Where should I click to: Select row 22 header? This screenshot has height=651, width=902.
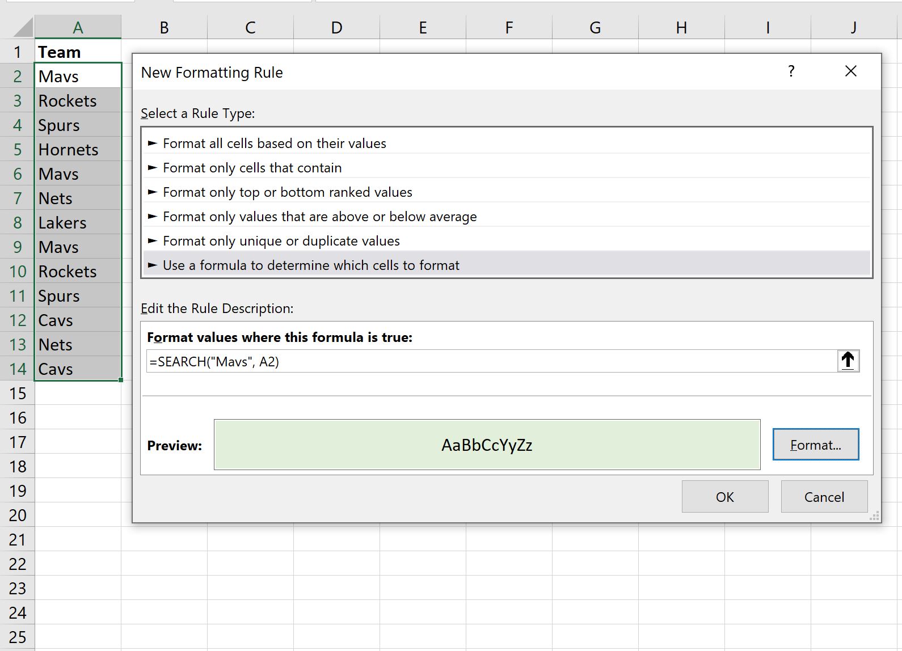[17, 564]
